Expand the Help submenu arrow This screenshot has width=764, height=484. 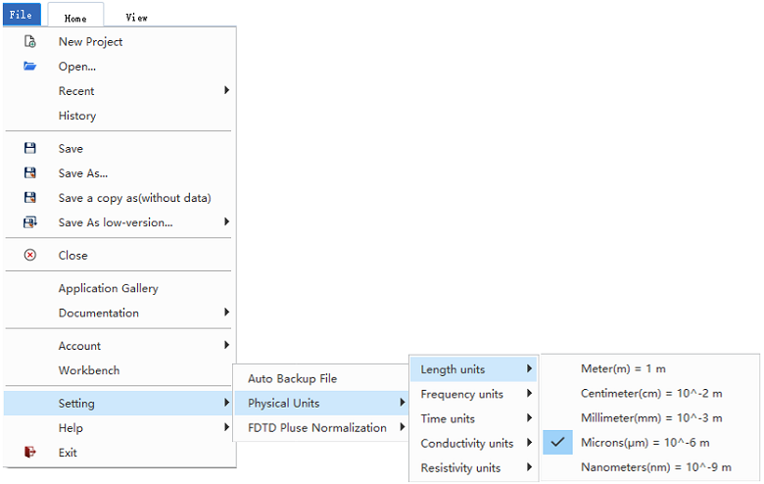point(226,427)
